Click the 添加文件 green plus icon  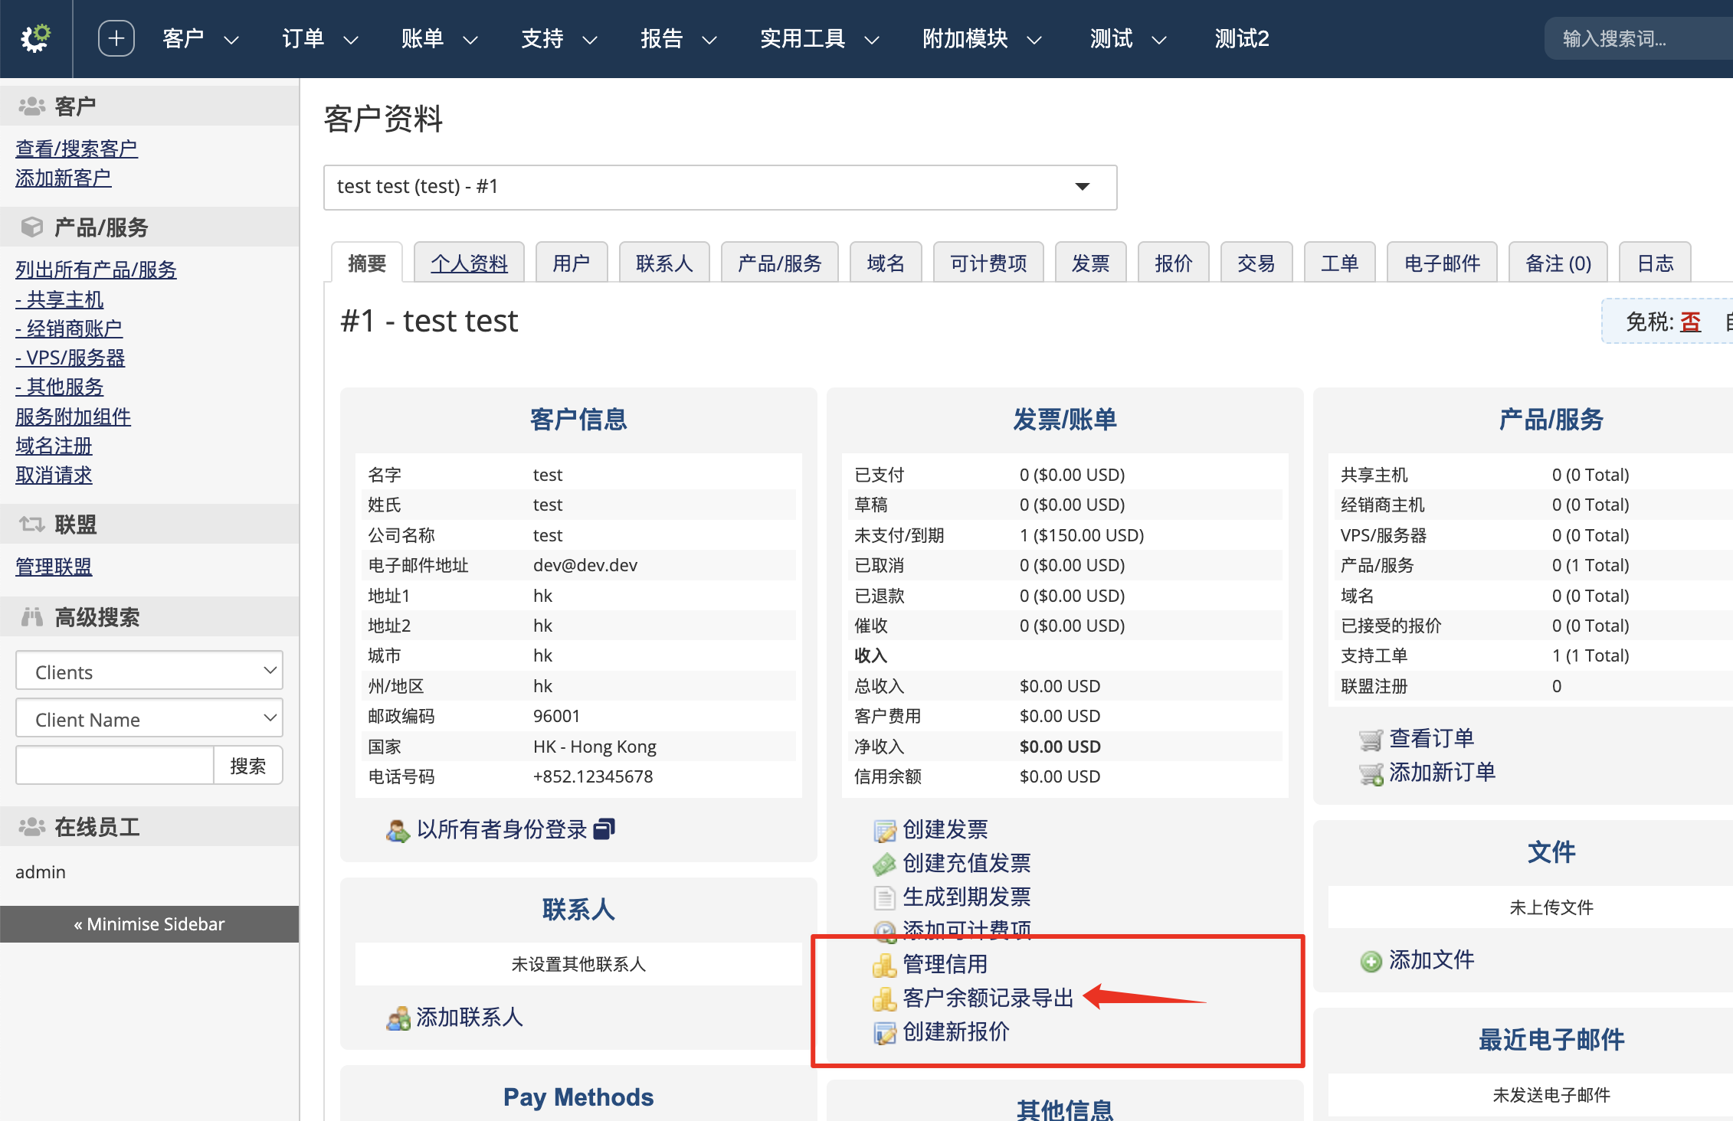tap(1371, 961)
